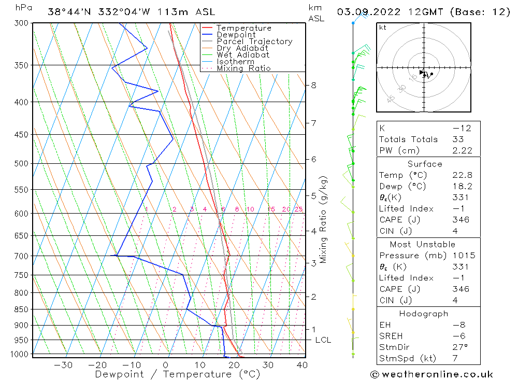Click the coordinates title 38°44'N 332°04'W
The width and height of the screenshot is (518, 380).
point(99,12)
